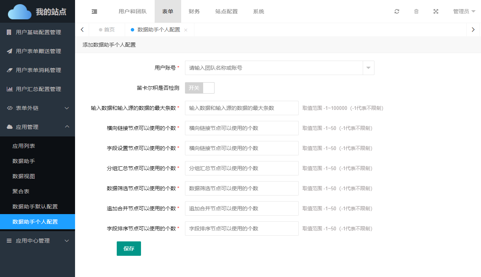Click the refresh icon in top bar
Screen dimensions: 481x277
point(397,11)
